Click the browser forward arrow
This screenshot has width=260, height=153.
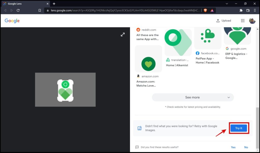[11, 10]
